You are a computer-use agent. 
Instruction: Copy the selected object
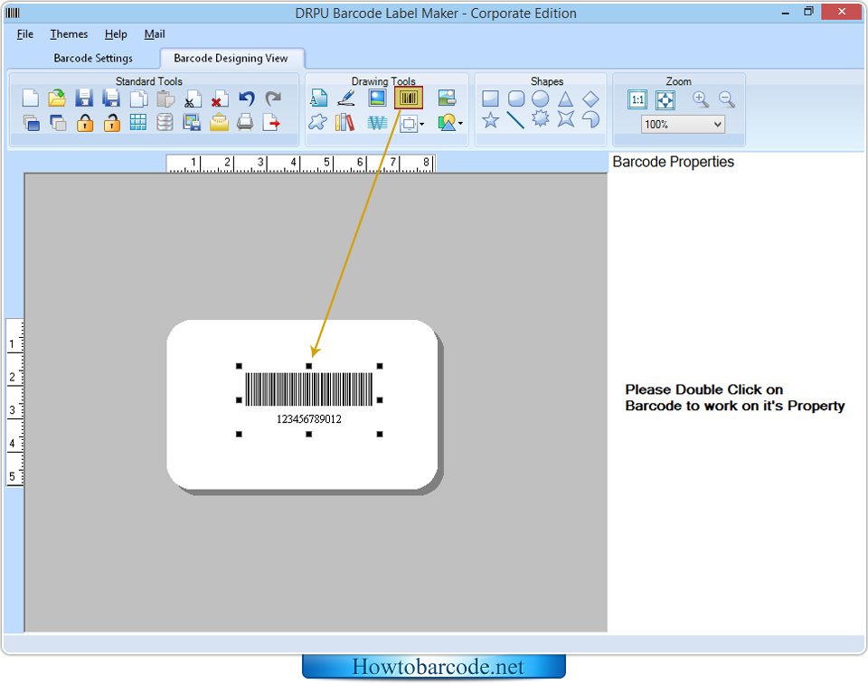[138, 98]
